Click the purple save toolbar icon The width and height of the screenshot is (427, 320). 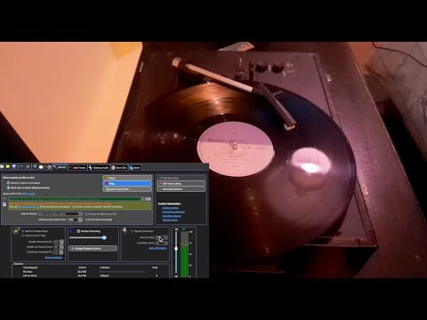tap(14, 167)
